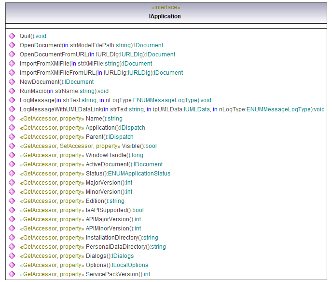Select the icon next to ServicePackVersion()
The width and height of the screenshot is (332, 282).
pyautogui.click(x=12, y=274)
